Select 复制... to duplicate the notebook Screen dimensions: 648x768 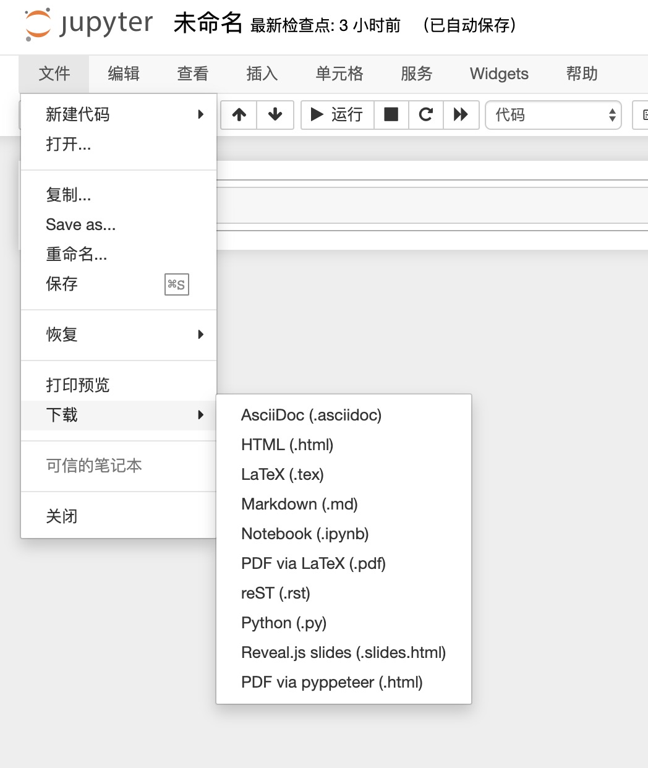tap(119, 195)
